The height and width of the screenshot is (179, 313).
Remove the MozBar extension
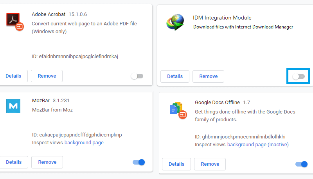47,162
